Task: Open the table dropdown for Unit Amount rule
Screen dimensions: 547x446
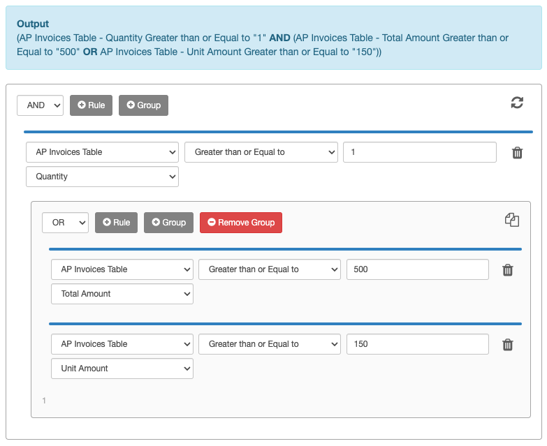Action: [122, 344]
